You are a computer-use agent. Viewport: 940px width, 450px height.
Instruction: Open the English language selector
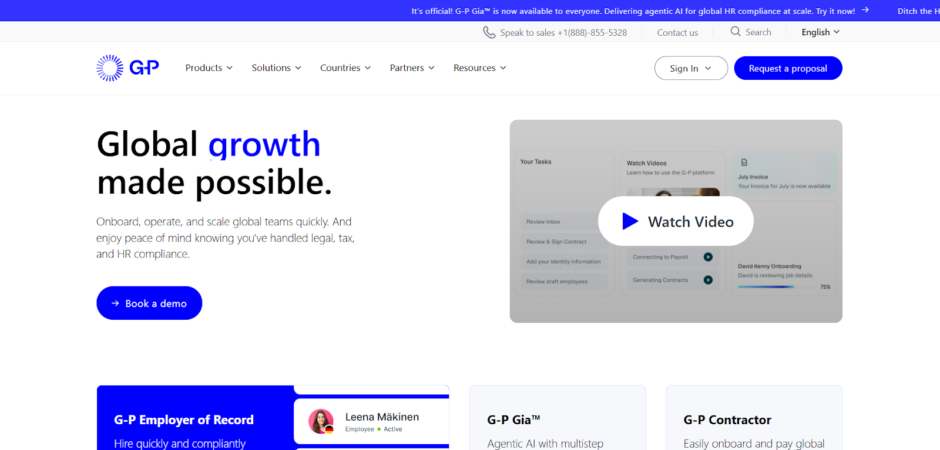820,32
